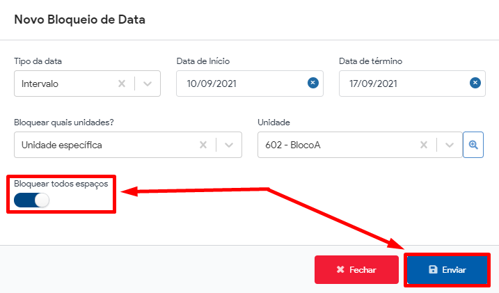Click the save icon on Enviar
Viewport: 499px width, 293px height.
pyautogui.click(x=433, y=269)
